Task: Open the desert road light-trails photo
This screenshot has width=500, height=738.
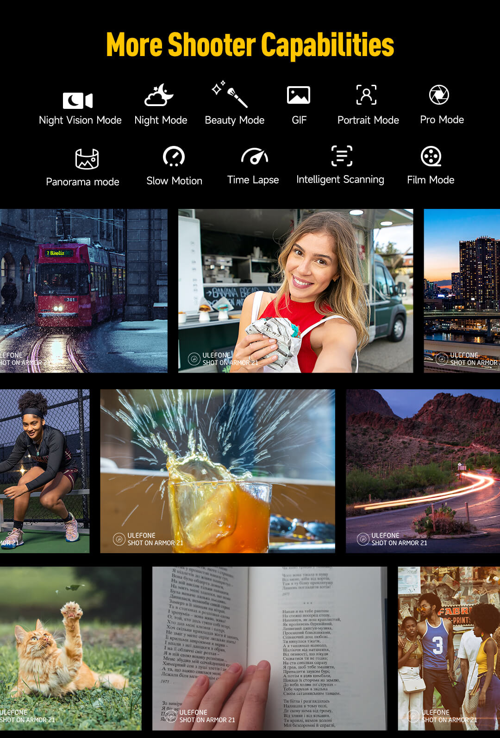Action: pos(423,471)
